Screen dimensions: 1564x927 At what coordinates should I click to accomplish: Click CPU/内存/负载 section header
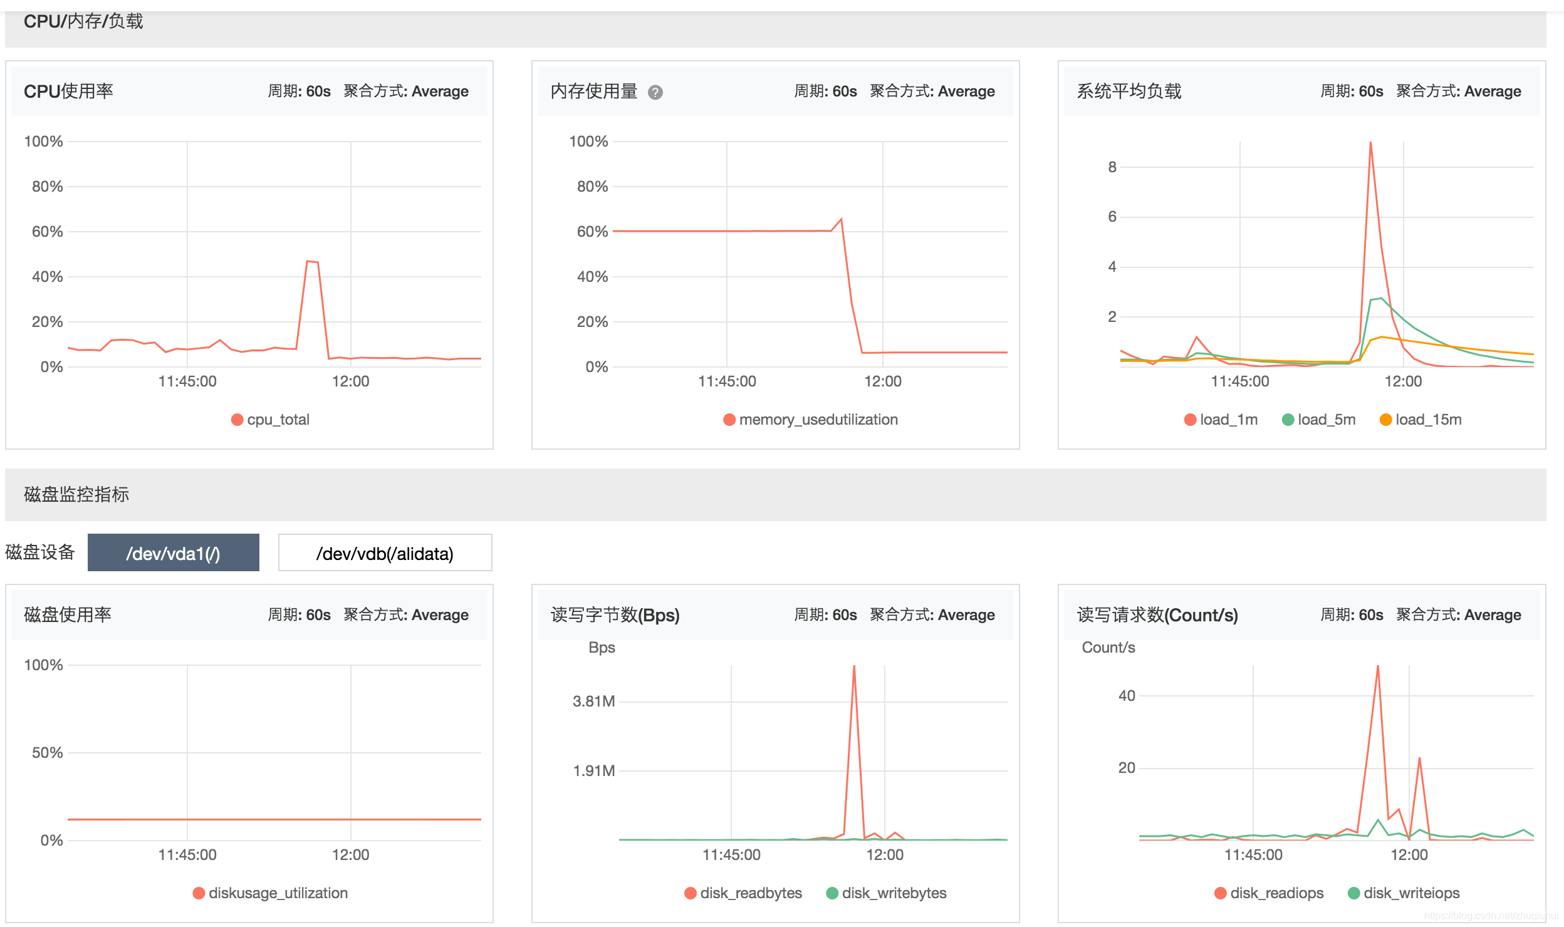point(83,22)
